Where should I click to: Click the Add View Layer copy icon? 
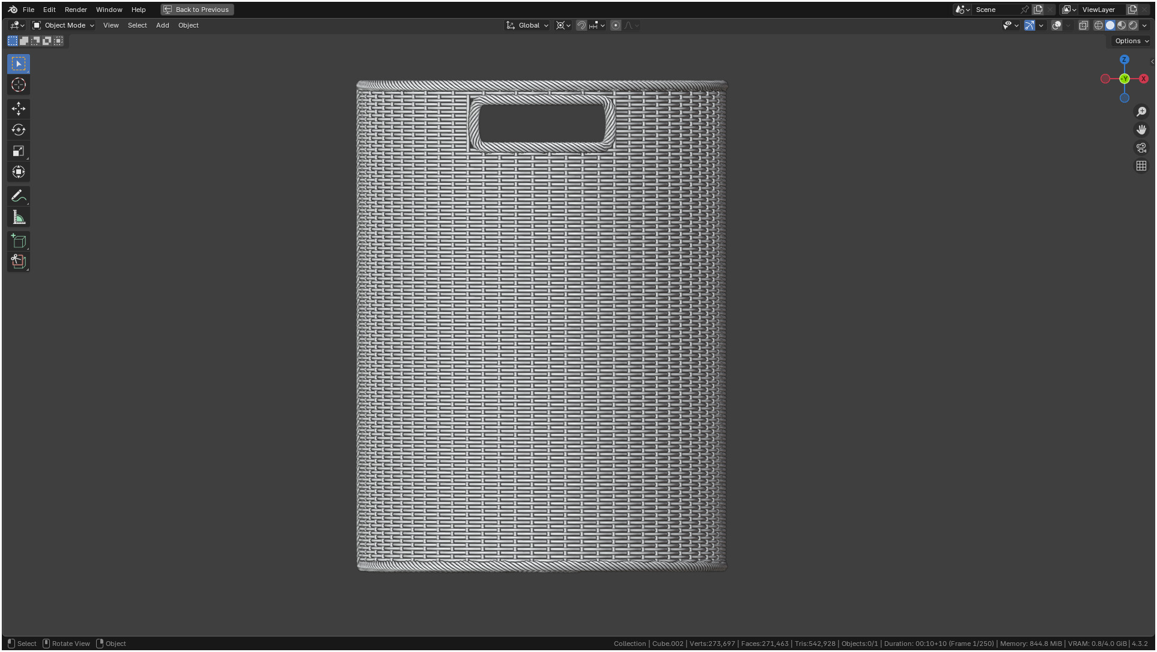pos(1132,10)
